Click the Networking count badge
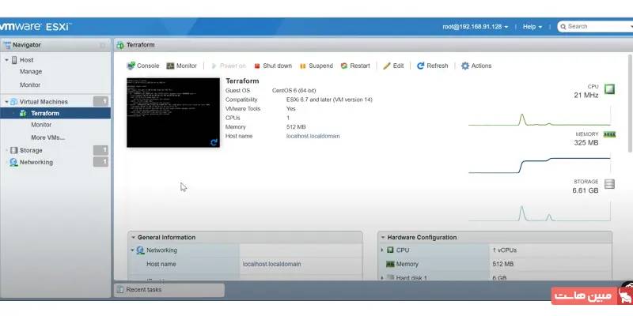Image resolution: width=633 pixels, height=316 pixels. [100, 162]
